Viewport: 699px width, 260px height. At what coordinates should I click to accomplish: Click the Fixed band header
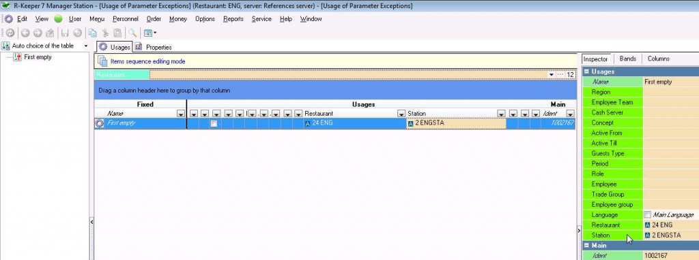[x=145, y=104]
